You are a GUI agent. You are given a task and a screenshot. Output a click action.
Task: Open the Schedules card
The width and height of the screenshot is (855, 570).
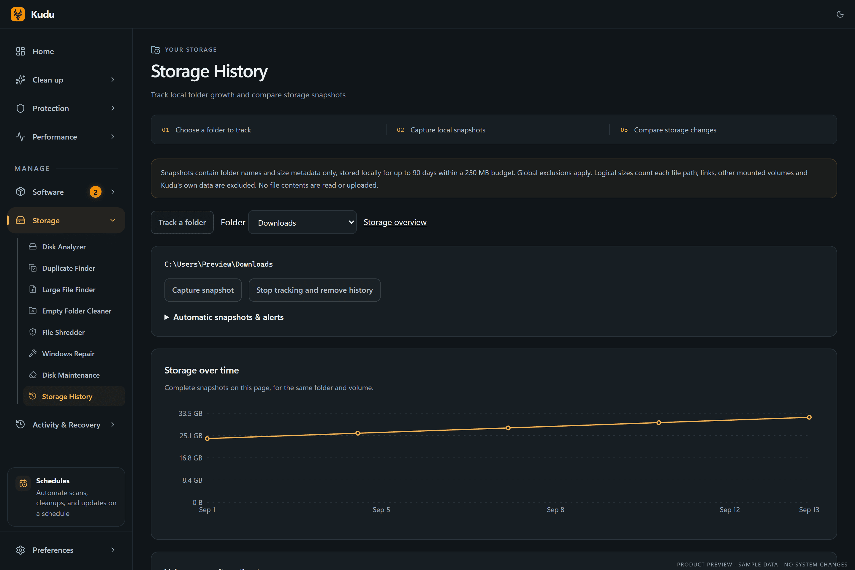point(66,497)
